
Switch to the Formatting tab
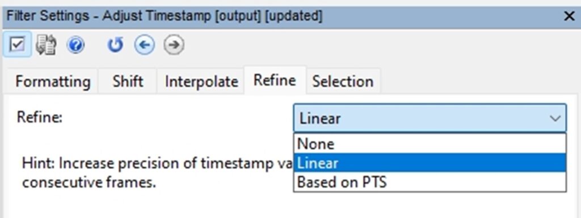coord(53,82)
